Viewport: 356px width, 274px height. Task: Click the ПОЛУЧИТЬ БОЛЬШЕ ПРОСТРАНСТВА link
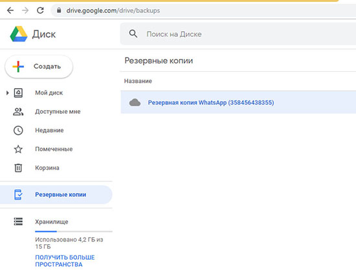tap(65, 261)
